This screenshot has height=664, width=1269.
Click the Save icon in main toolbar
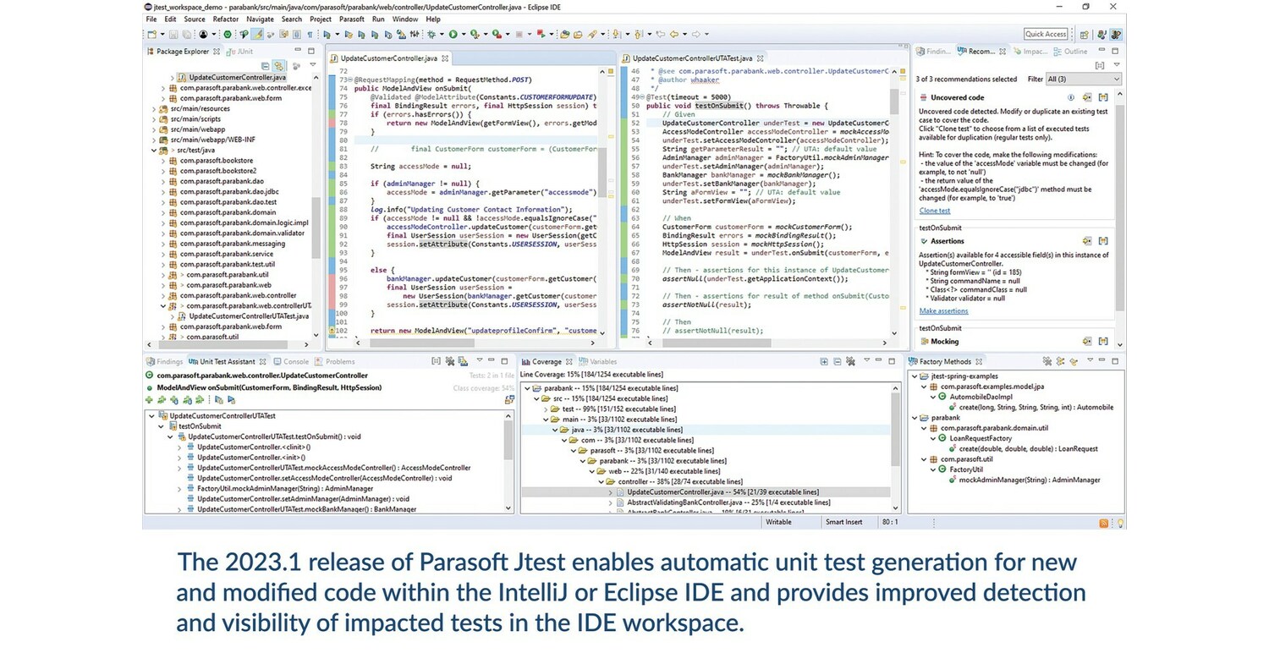point(173,35)
